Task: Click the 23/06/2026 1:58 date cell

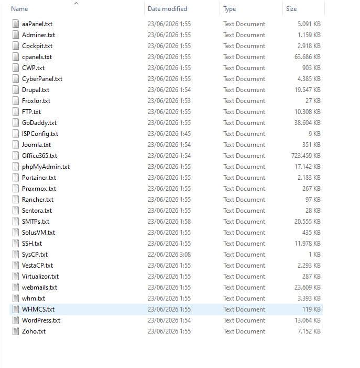Action: point(169,221)
